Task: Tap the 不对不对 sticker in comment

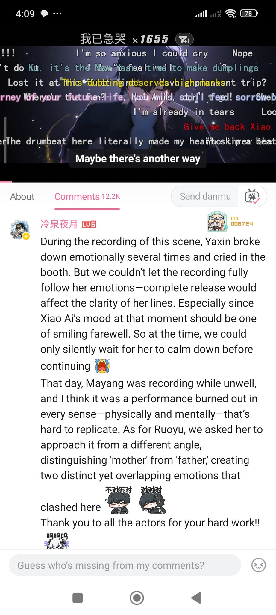Action: coord(119,500)
